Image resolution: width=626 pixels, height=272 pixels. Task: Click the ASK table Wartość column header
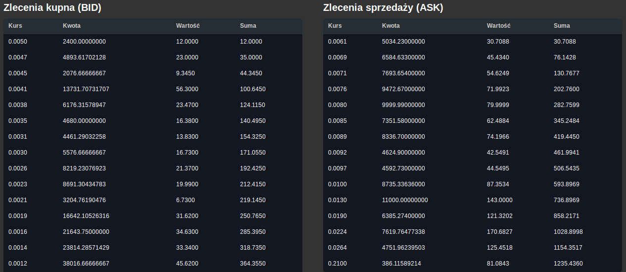[498, 26]
